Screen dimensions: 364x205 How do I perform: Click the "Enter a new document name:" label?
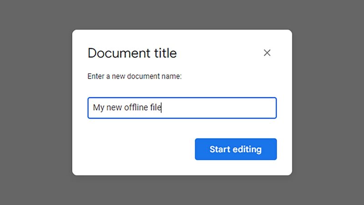134,76
